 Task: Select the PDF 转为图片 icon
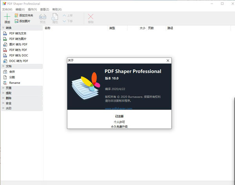point(5,39)
